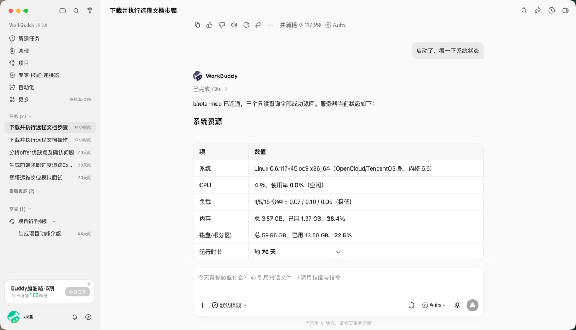Open the 默认权限 permissions dropdown

pyautogui.click(x=229, y=305)
